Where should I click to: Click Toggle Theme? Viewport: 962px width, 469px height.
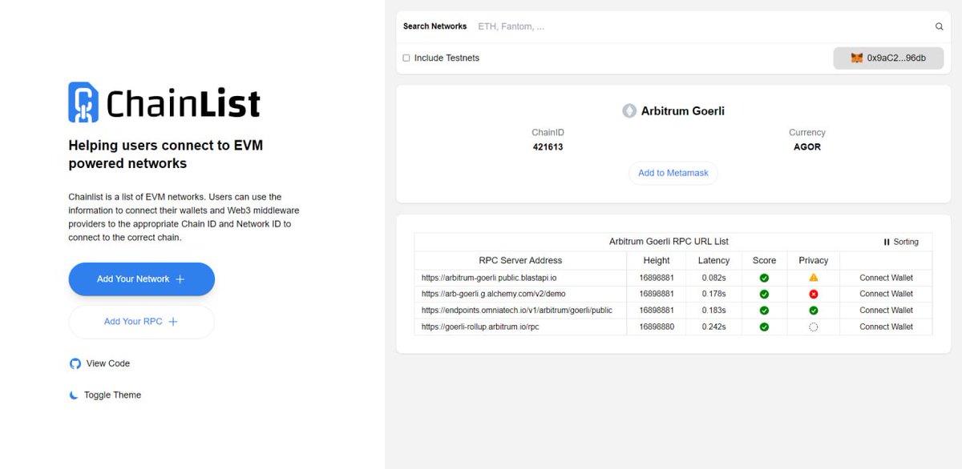(x=106, y=395)
